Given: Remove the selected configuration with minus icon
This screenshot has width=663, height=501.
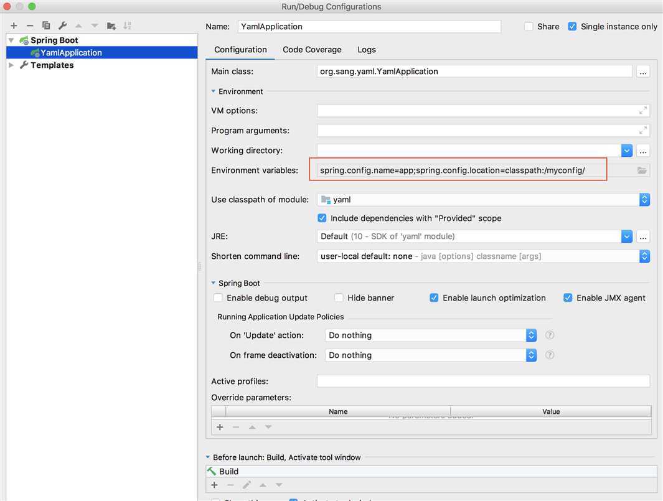Looking at the screenshot, I should point(30,26).
